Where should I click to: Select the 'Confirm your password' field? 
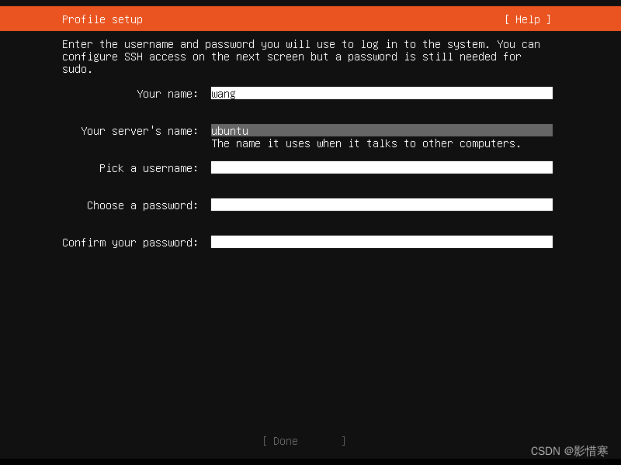(x=381, y=242)
